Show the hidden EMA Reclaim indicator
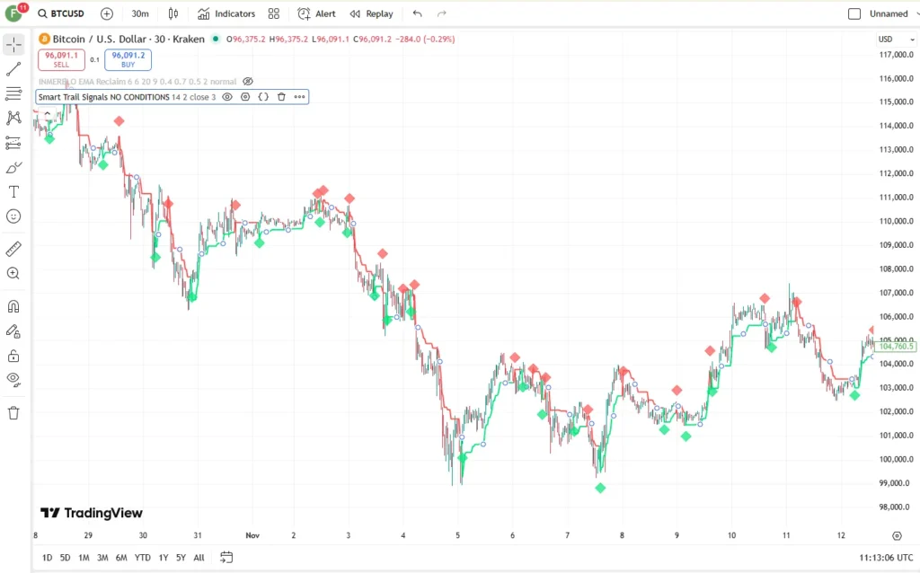The width and height of the screenshot is (920, 573). pos(248,82)
